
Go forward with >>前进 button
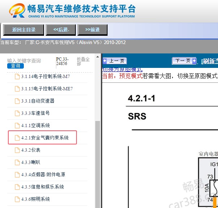(92, 30)
